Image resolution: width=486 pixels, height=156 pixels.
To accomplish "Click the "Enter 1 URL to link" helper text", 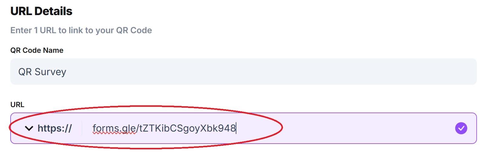I will click(x=81, y=30).
